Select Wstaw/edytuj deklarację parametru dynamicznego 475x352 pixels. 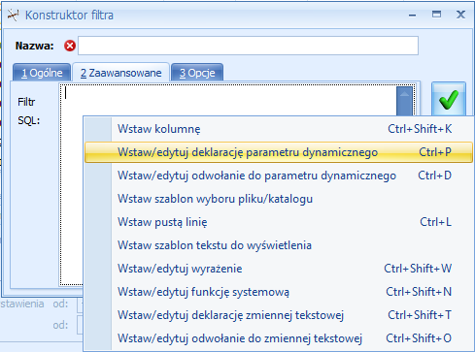(x=279, y=152)
